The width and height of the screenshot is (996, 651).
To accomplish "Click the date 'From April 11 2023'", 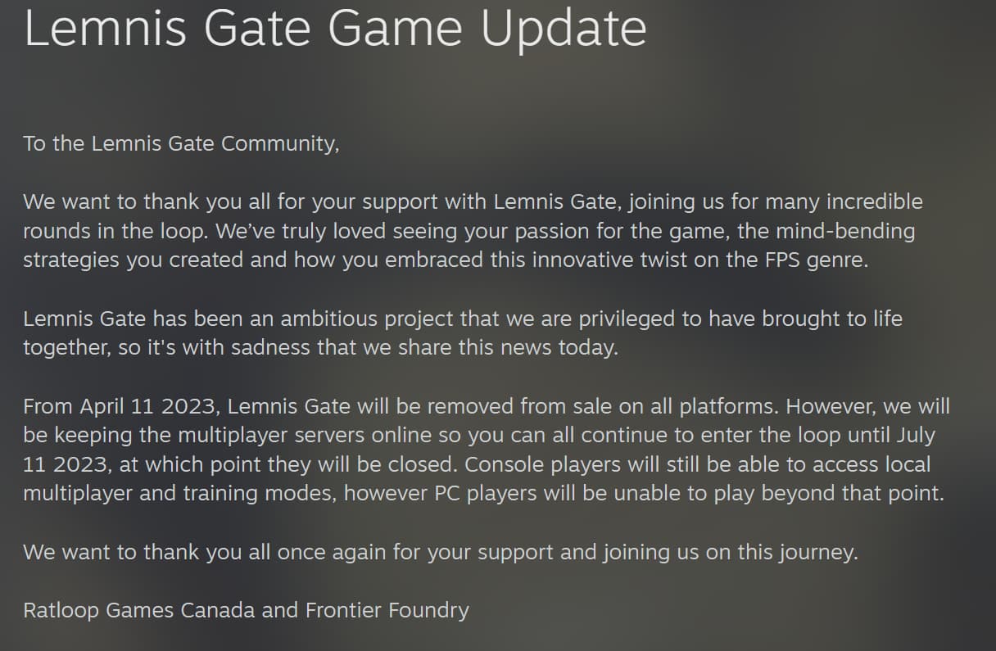I will (123, 406).
